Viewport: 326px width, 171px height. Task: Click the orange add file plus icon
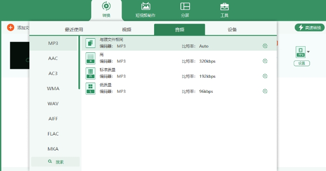[10, 28]
